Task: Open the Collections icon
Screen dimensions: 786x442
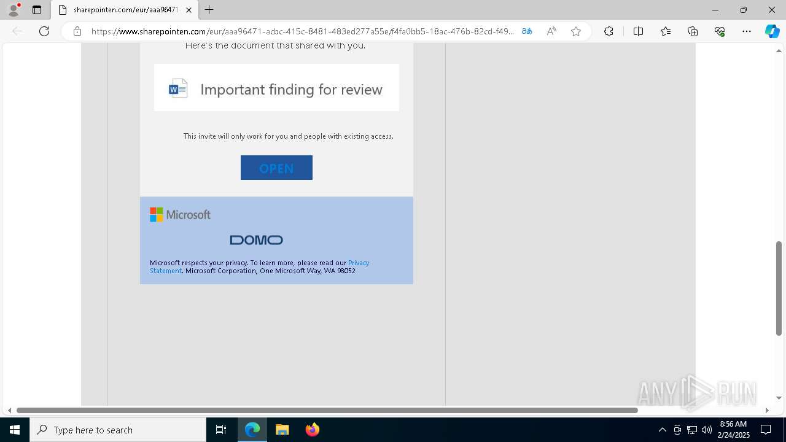Action: point(693,31)
